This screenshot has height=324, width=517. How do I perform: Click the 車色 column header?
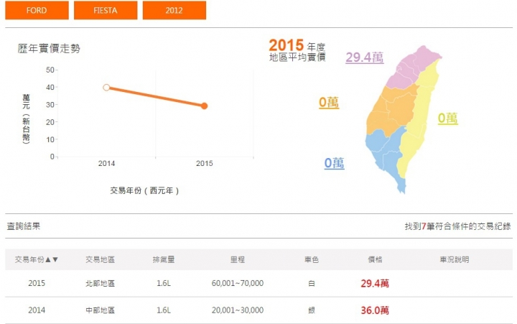[x=311, y=259]
